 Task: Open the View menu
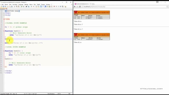(10, 4)
